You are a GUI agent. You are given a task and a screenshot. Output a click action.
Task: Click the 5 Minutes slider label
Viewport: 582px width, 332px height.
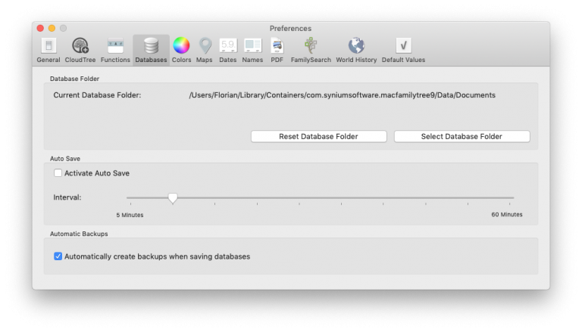point(130,215)
